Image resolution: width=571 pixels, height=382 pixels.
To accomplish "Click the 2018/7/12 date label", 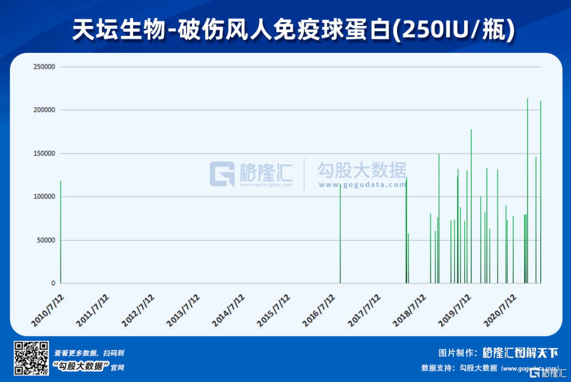I will (x=409, y=310).
